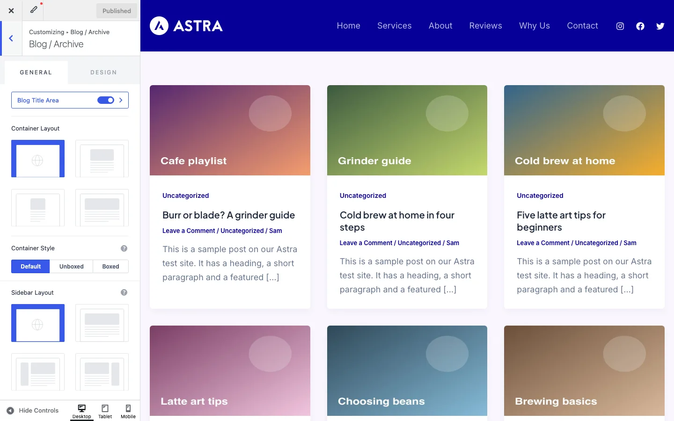Switch to the Design tab

pyautogui.click(x=103, y=73)
